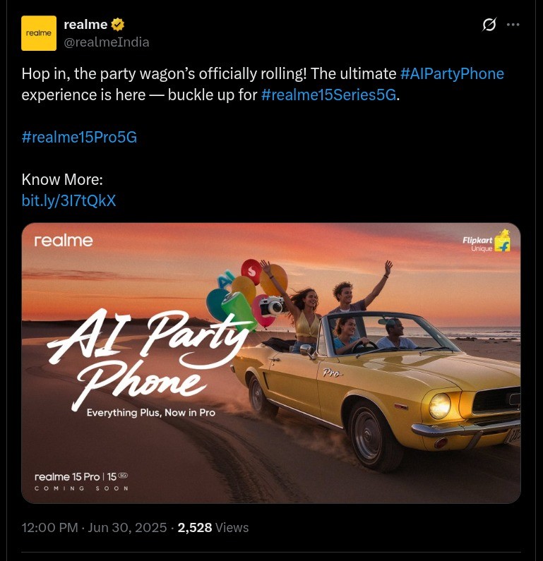Click the realme 15 Pro coming soon text

pyautogui.click(x=81, y=481)
